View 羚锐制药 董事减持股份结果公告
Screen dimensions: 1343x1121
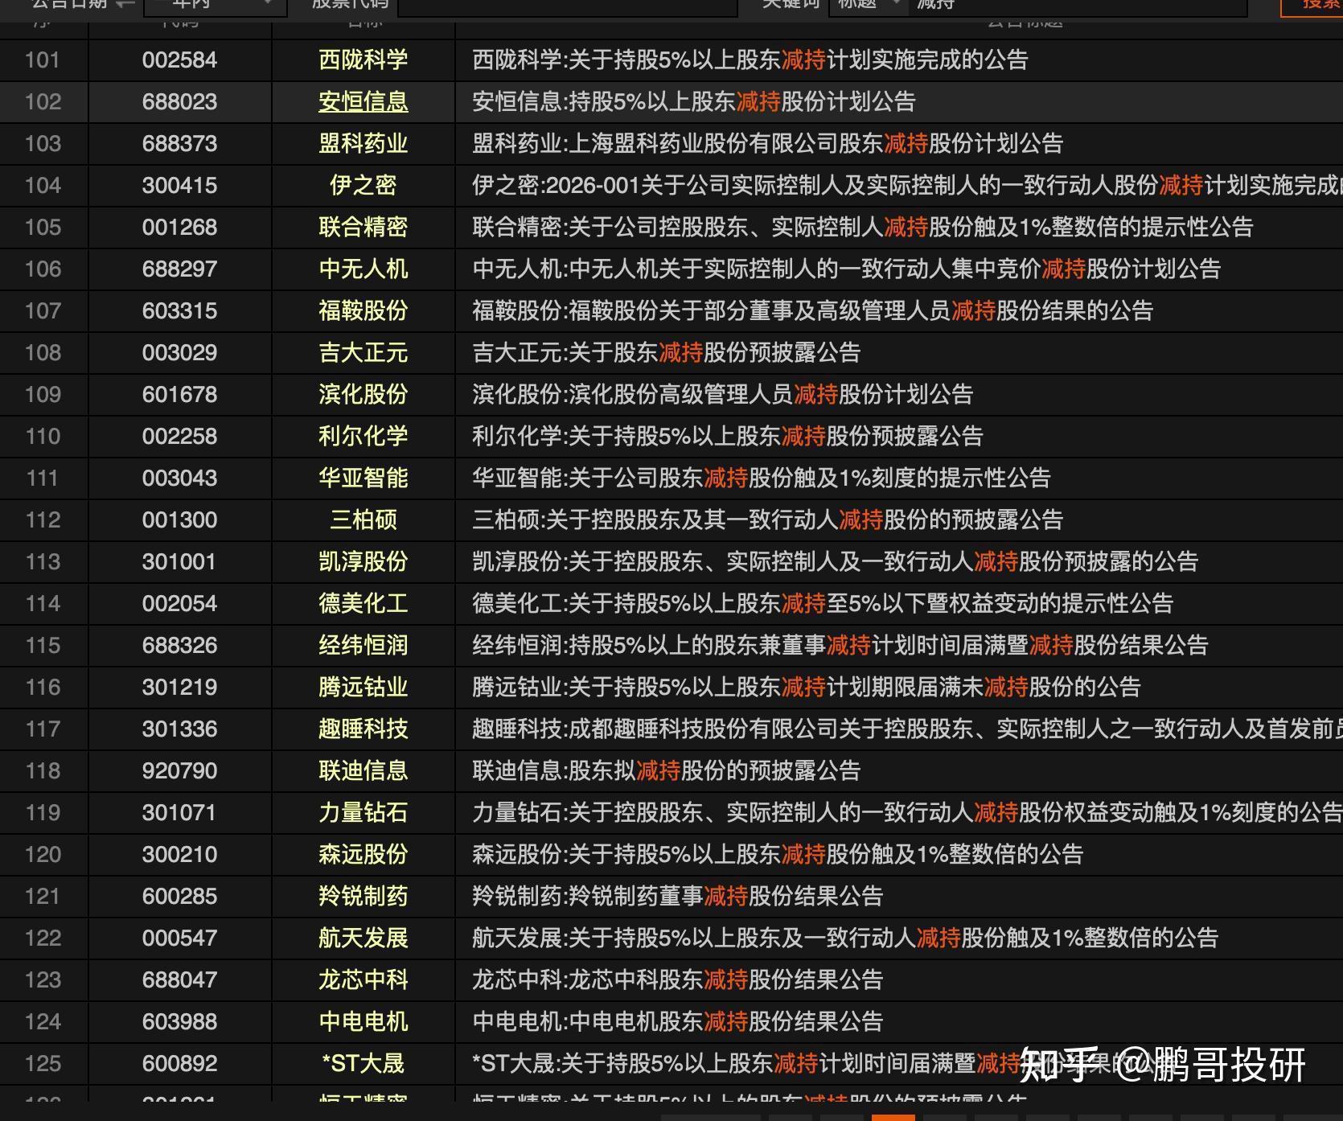pyautogui.click(x=678, y=897)
